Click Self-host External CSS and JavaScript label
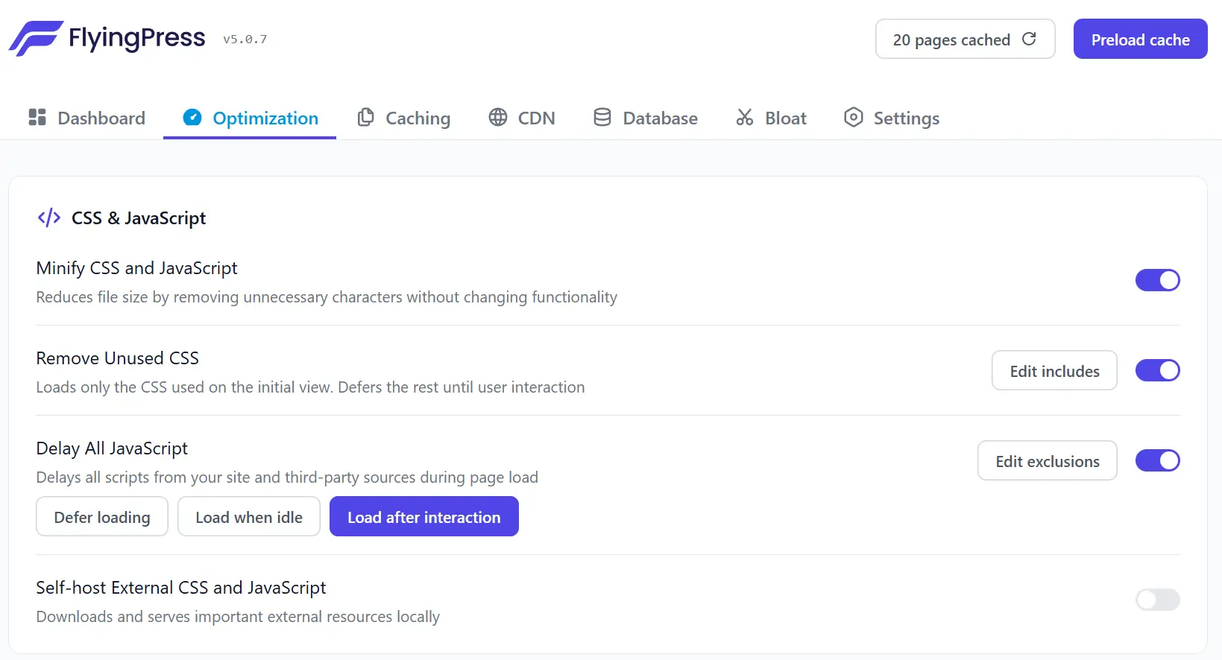Viewport: 1222px width, 660px height. 181,588
